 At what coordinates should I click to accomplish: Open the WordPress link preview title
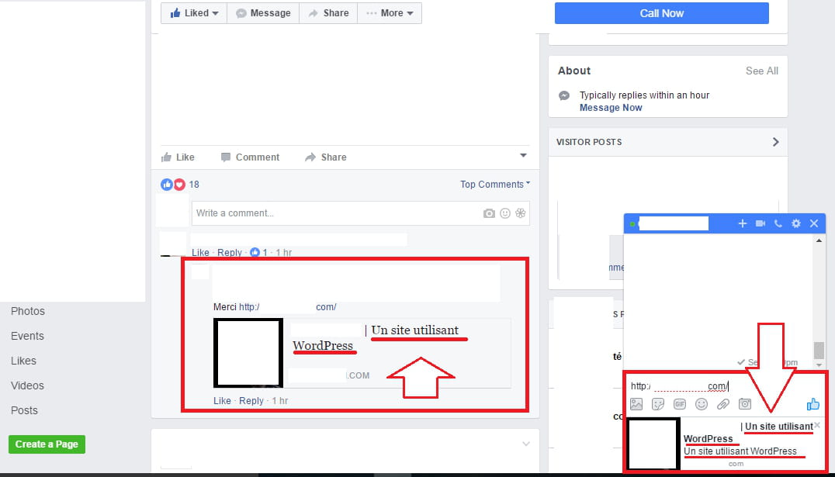tap(376, 337)
